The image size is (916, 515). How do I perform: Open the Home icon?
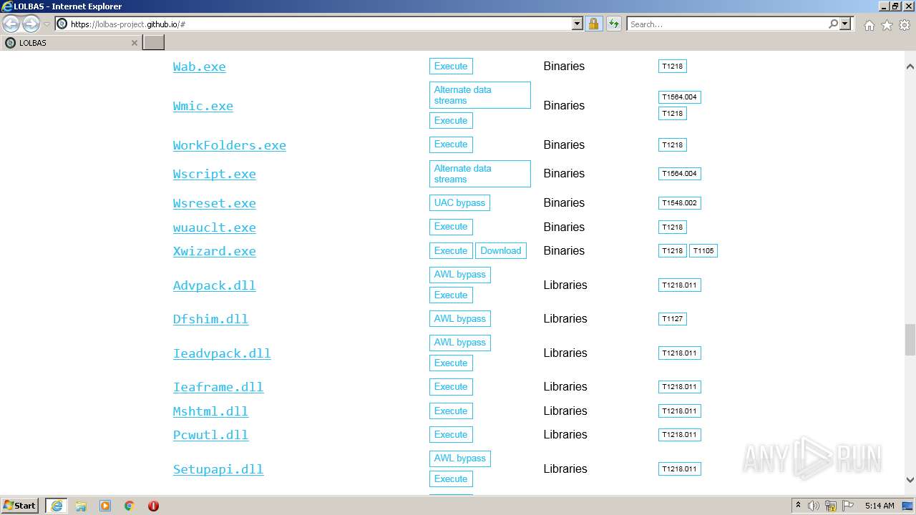pyautogui.click(x=869, y=25)
